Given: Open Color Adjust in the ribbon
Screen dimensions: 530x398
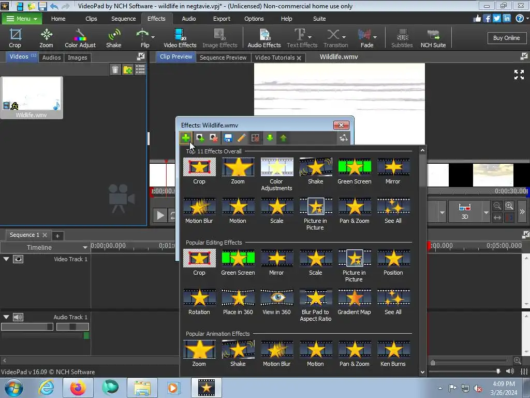Looking at the screenshot, I should click(x=80, y=38).
